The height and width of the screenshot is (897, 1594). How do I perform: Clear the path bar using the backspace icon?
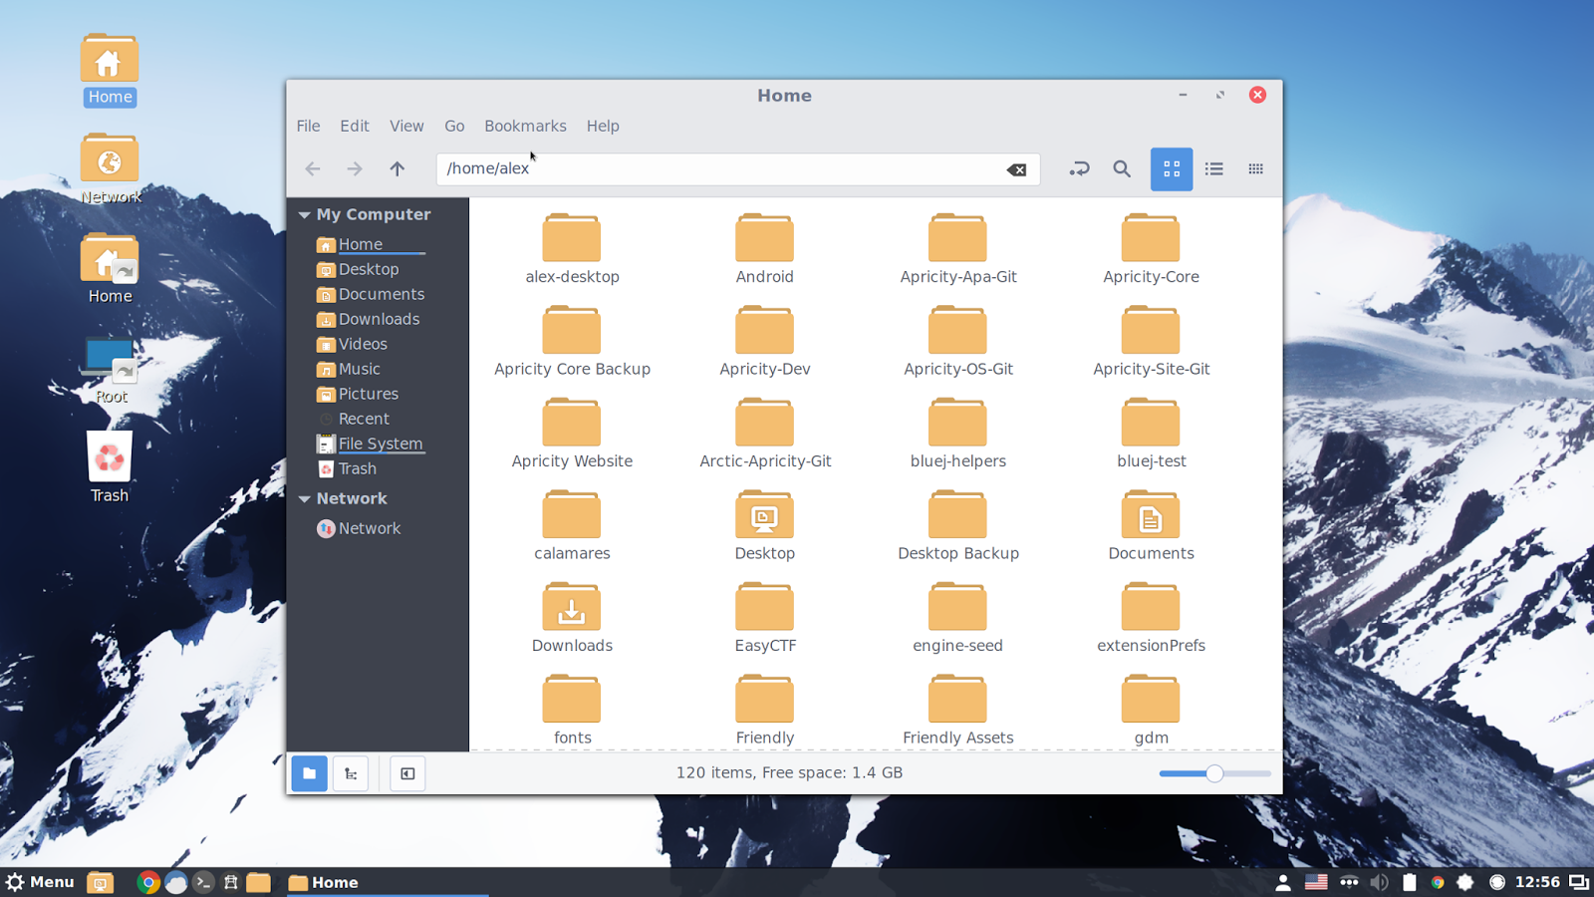pos(1015,168)
